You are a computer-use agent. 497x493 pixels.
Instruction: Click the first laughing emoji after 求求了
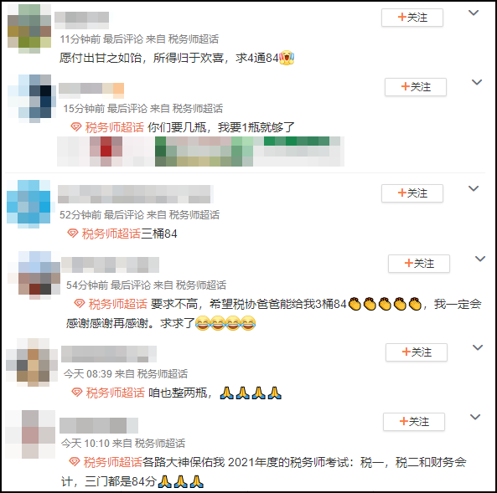(202, 323)
